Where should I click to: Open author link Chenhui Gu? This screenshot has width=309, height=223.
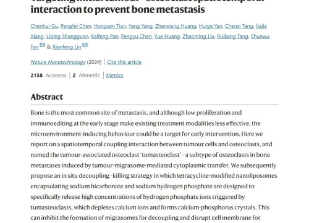click(x=44, y=26)
